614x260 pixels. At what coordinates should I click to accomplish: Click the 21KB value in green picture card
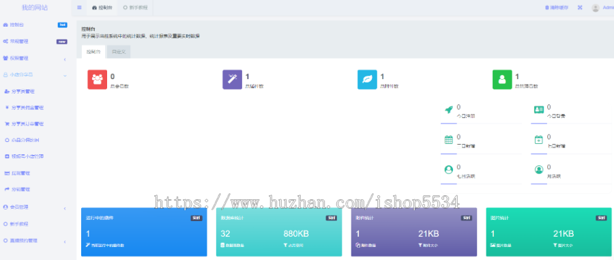(564, 234)
